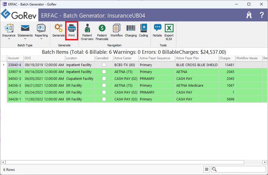The width and height of the screenshot is (268, 175).
Task: Click the 13481 charges cell
Action: coord(227,65)
